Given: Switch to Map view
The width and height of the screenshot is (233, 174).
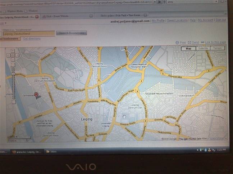Looking at the screenshot, I should coord(188,48).
